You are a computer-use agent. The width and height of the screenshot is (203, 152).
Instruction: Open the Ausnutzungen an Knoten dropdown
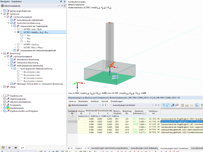(x=153, y=105)
